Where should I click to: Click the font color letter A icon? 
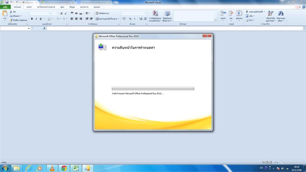click(64, 19)
